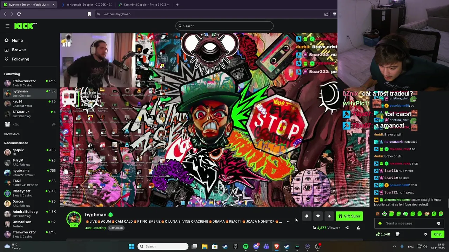The height and width of the screenshot is (252, 449).
Task: Open STCdarius channel in Following list
Action: 29,114
